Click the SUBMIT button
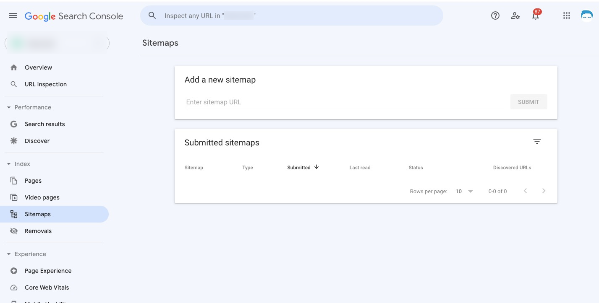 pyautogui.click(x=528, y=101)
